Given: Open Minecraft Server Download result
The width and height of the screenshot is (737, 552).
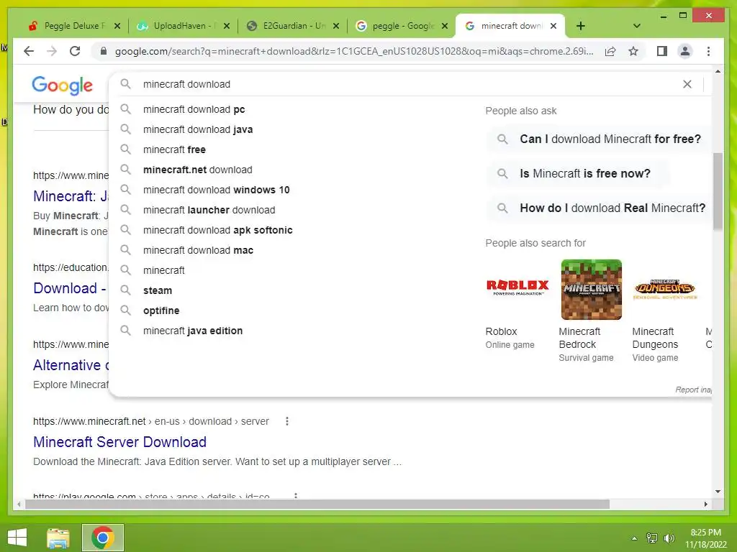Looking at the screenshot, I should click(120, 442).
